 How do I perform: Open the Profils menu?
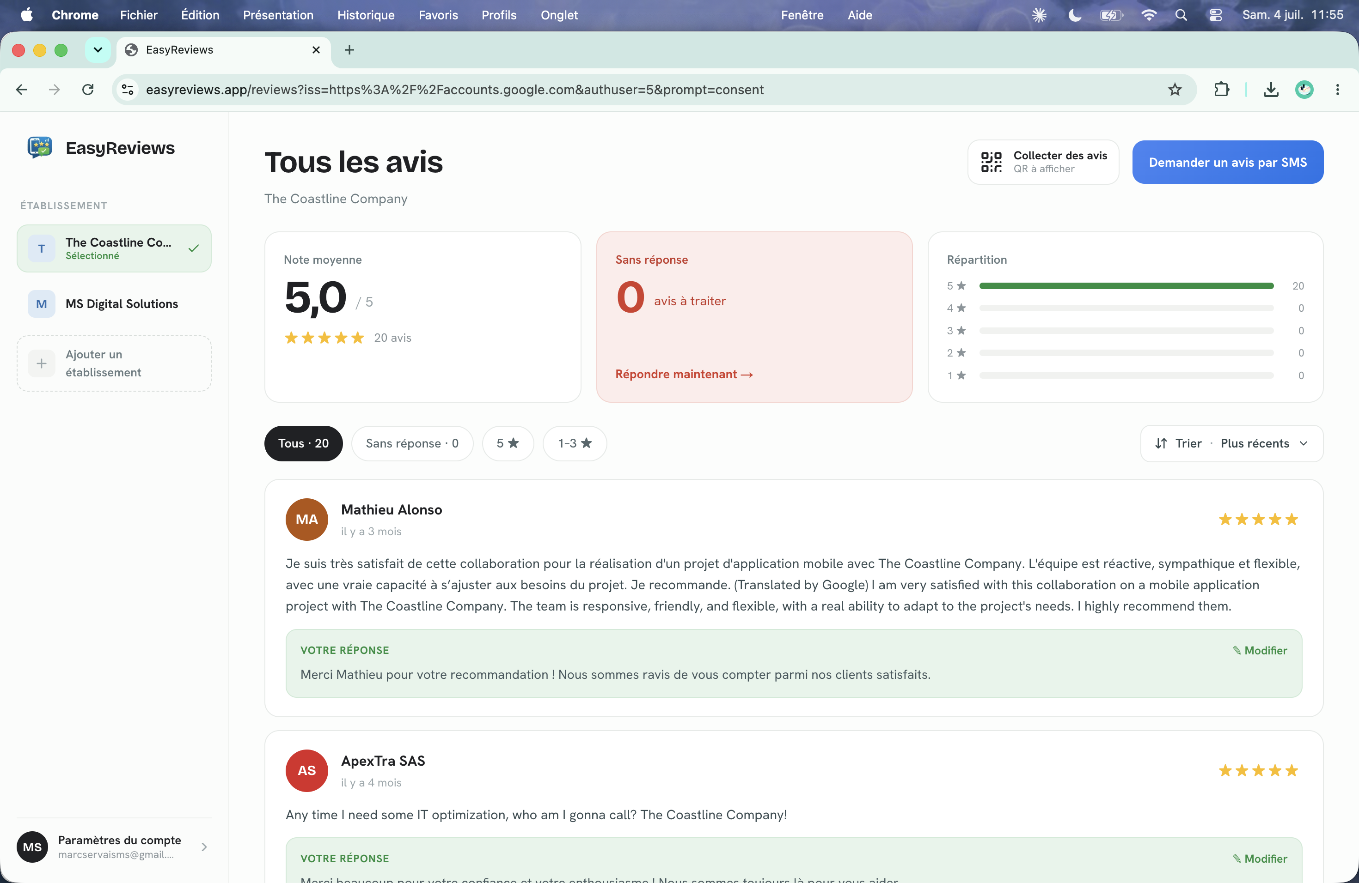(x=498, y=15)
